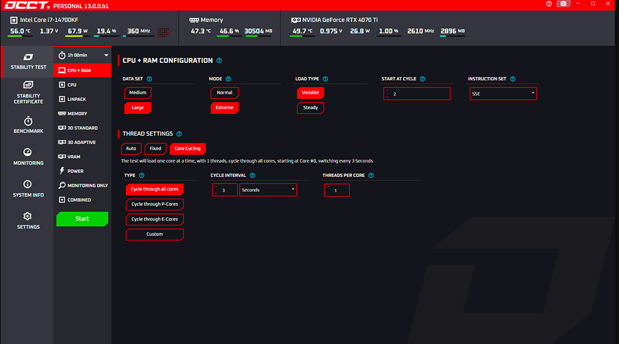Switch thread settings to Auto
The image size is (619, 344).
[x=131, y=149]
